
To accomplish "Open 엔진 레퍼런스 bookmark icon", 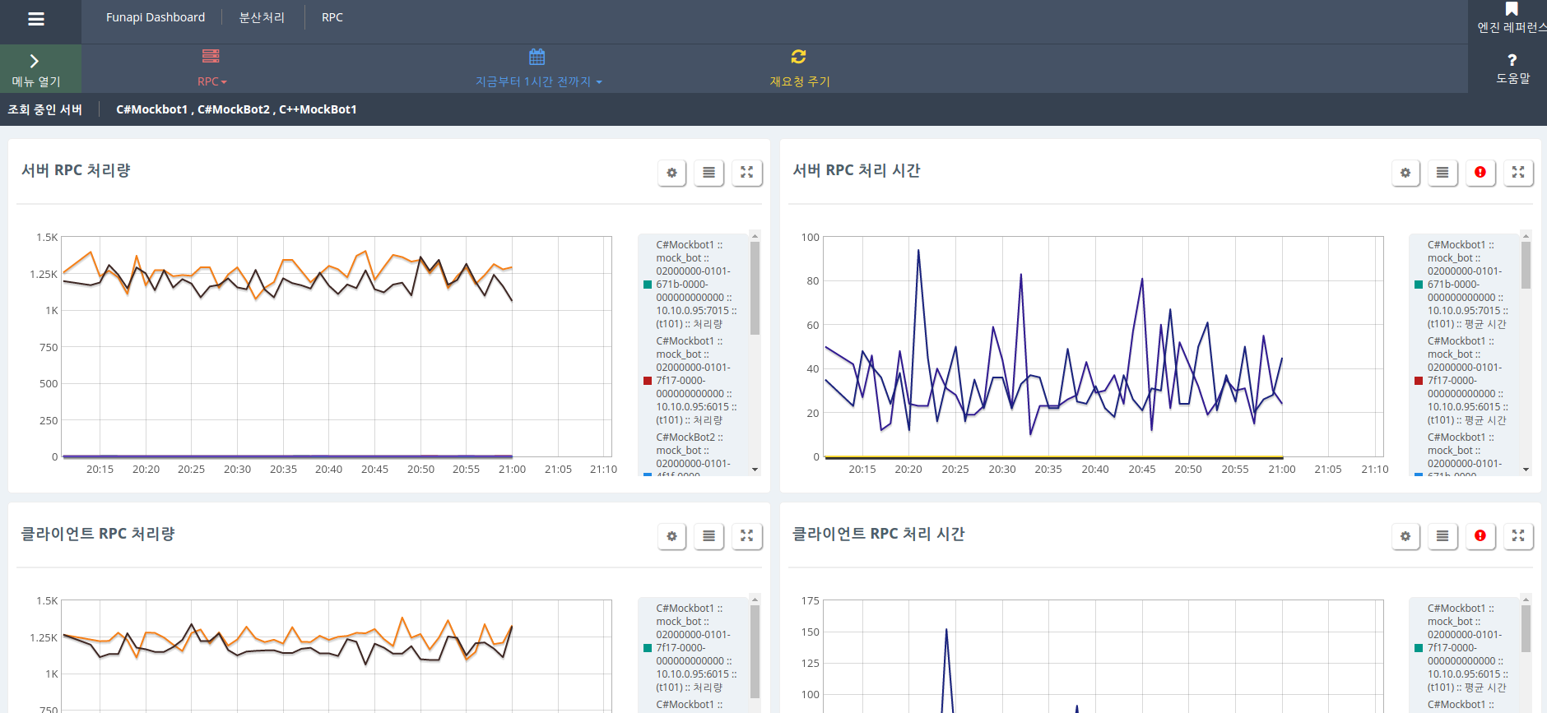I will click(x=1512, y=9).
